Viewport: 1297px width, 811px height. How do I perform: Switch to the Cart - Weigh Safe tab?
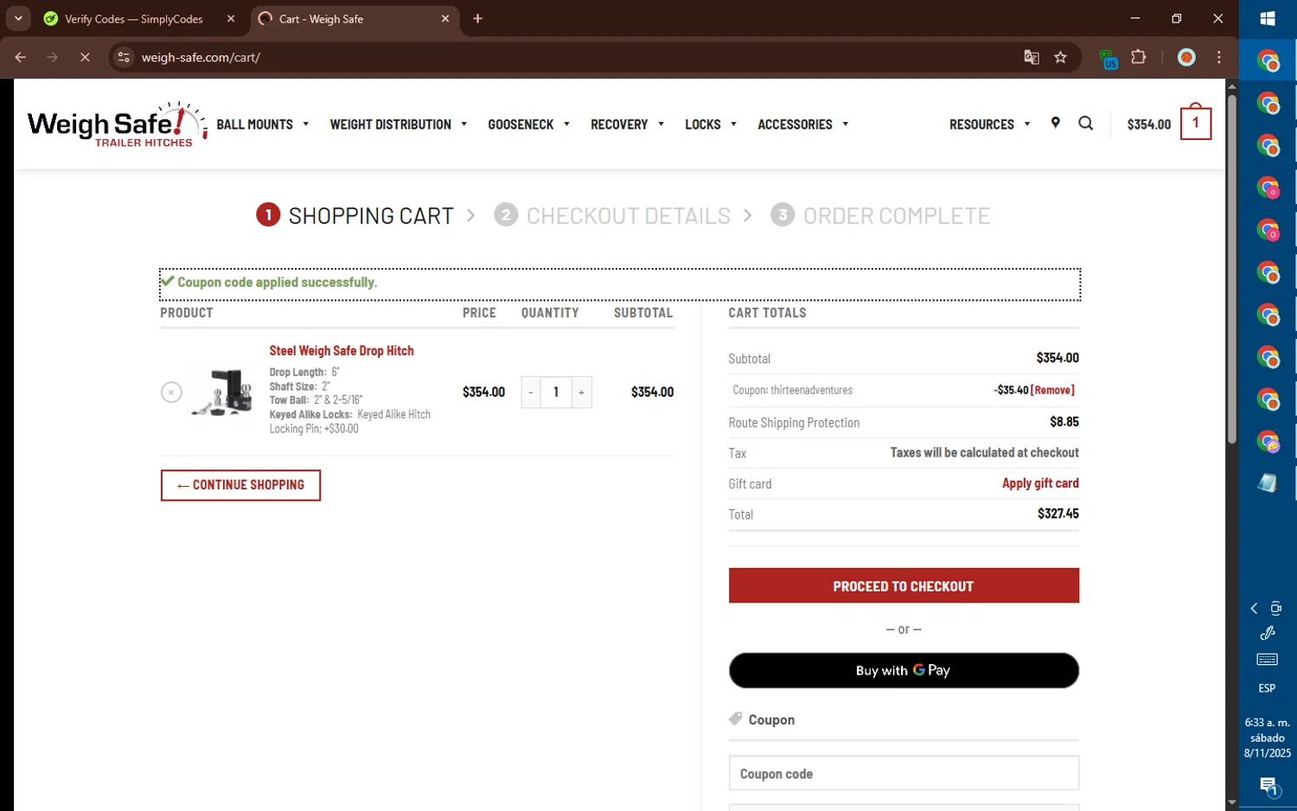pyautogui.click(x=355, y=18)
